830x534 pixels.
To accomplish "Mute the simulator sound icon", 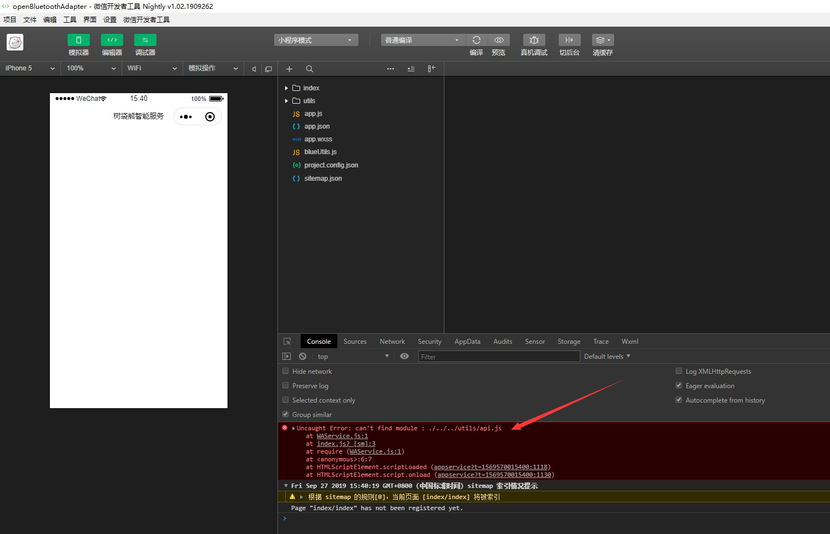I will 254,69.
